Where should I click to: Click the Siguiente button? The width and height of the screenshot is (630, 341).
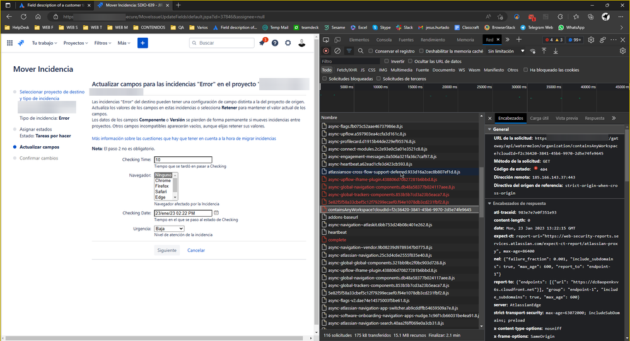coord(167,250)
